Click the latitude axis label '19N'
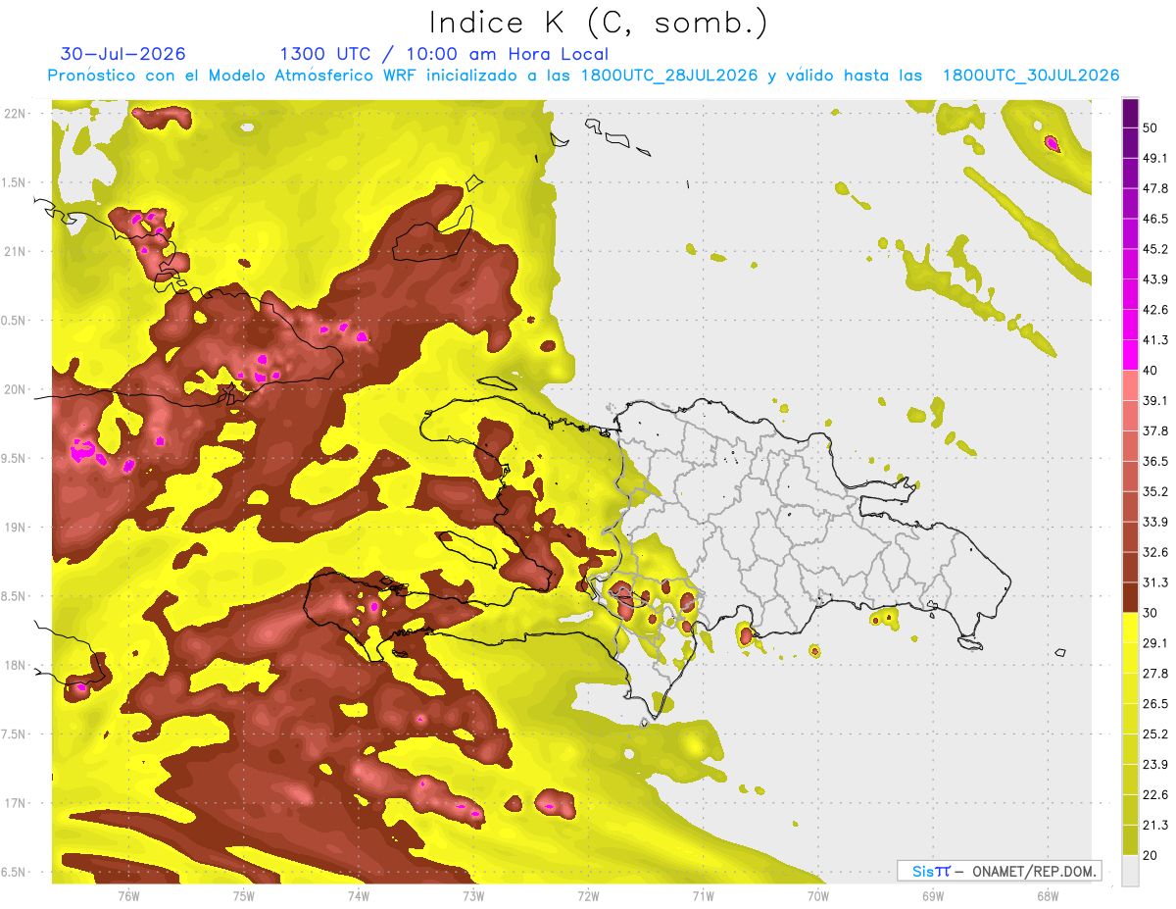1176x909 pixels. (x=16, y=528)
